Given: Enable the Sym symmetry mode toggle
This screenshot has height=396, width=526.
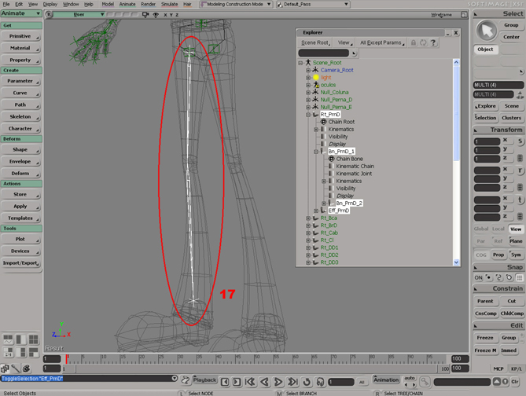Looking at the screenshot, I should [516, 255].
